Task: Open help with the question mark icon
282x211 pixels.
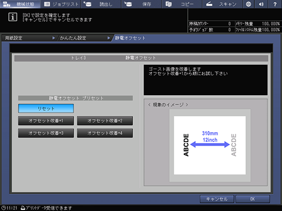Action: tap(275, 4)
